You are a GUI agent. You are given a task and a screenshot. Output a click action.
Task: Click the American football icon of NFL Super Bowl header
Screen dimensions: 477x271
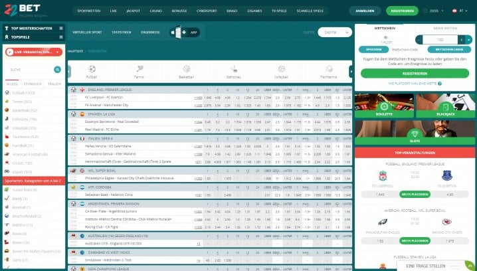click(x=74, y=171)
